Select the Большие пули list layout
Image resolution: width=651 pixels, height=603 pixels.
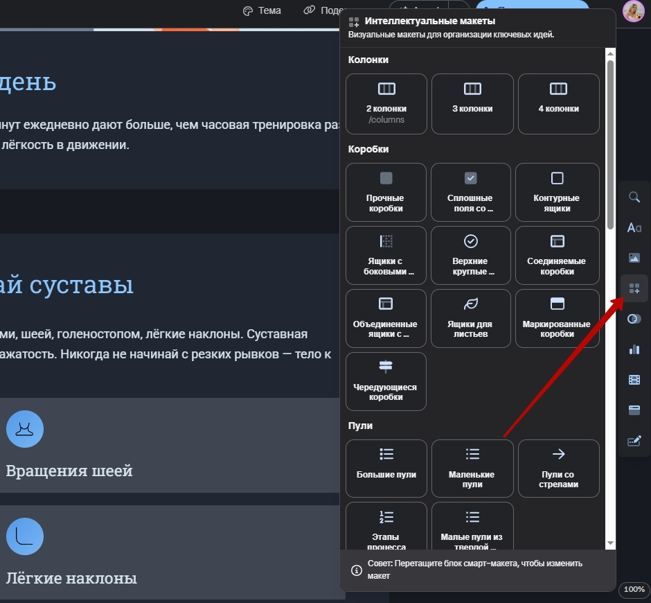[386, 468]
